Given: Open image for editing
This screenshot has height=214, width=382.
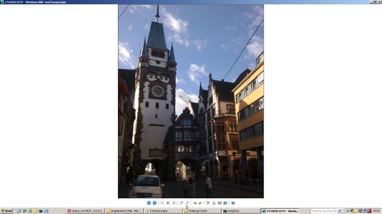Looking at the screenshot, I should click(x=225, y=203).
